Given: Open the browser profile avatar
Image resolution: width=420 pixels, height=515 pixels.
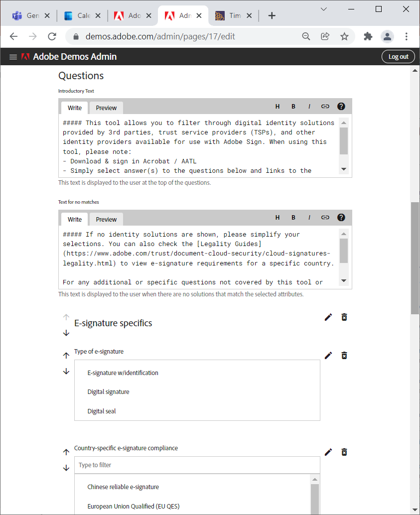Looking at the screenshot, I should click(388, 36).
